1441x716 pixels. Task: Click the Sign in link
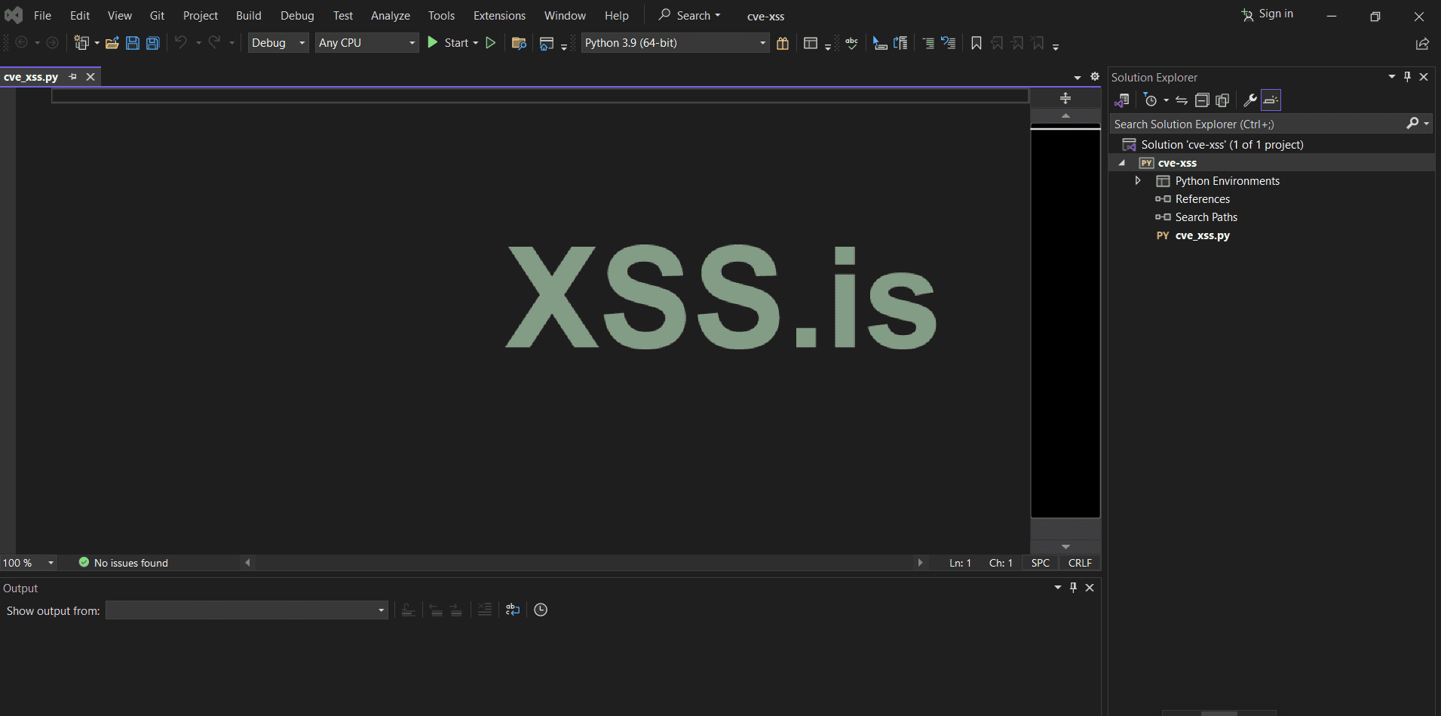pos(1275,14)
